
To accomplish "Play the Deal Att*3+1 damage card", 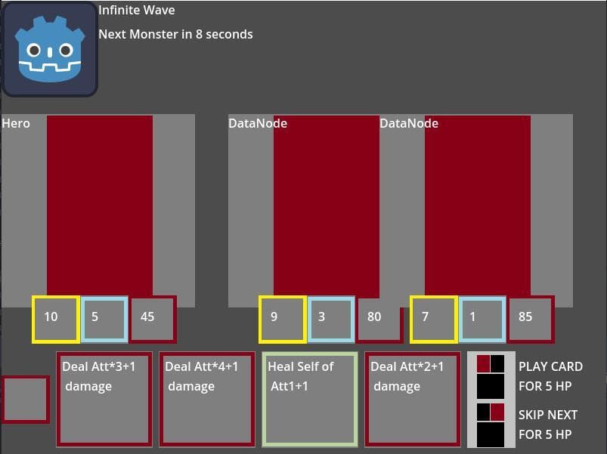I will 104,399.
